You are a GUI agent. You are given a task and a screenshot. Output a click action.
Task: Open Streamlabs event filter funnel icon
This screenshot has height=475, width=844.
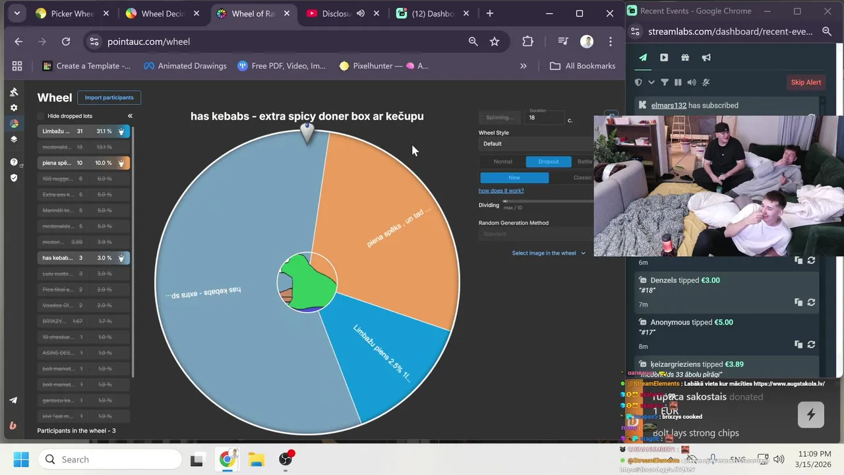click(665, 82)
